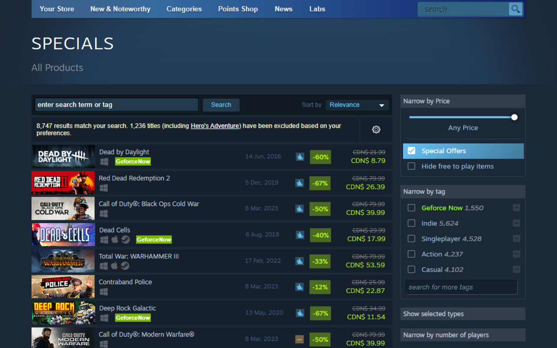Click the thumbs-up review icon for Dead by Daylight
Viewport: 557px width, 348px height.
pyautogui.click(x=300, y=157)
